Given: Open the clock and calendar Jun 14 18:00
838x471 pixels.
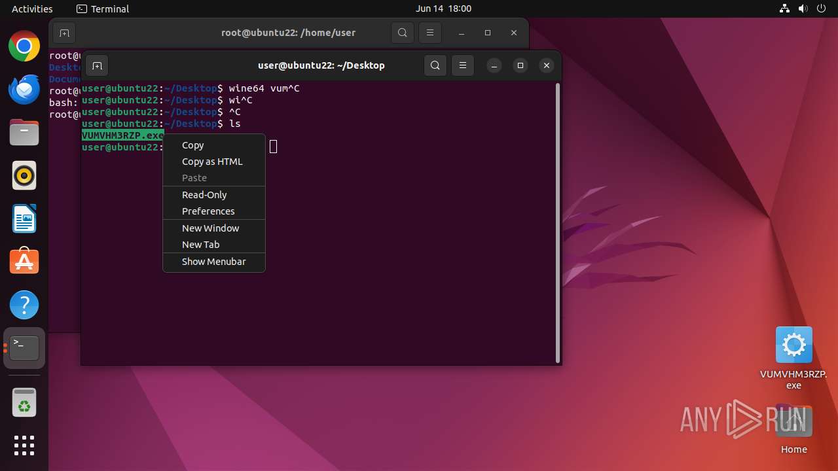Looking at the screenshot, I should point(443,9).
